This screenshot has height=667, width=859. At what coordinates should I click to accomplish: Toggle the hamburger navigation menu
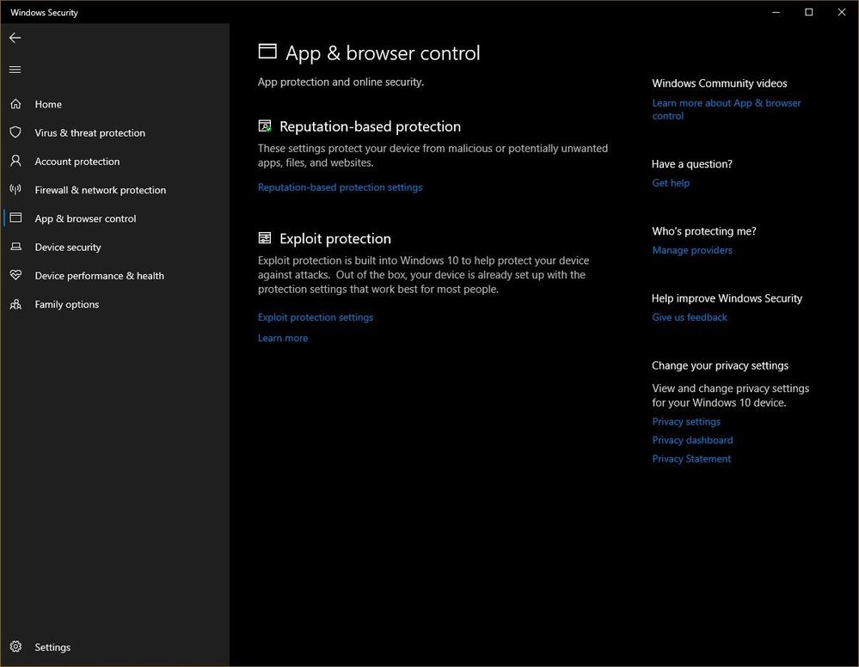click(15, 70)
